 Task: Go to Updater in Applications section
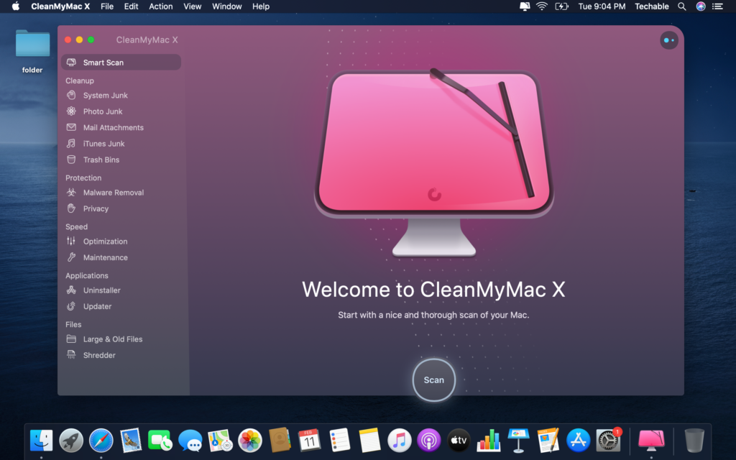click(x=97, y=306)
